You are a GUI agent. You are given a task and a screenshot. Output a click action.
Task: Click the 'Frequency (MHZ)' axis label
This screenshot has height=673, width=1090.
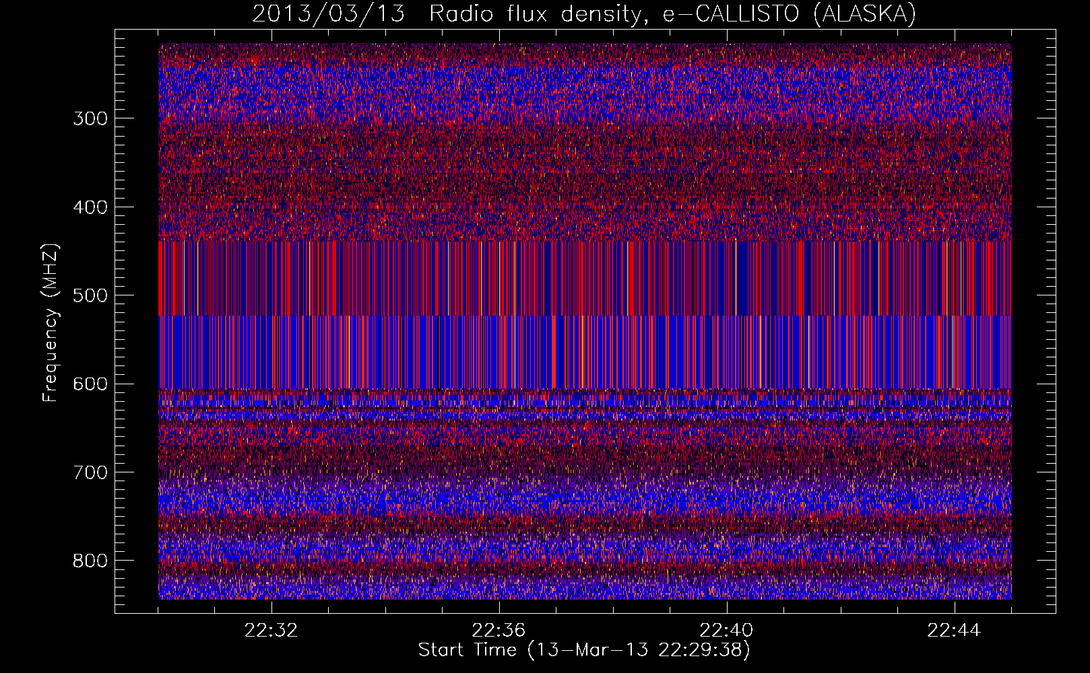coord(51,322)
